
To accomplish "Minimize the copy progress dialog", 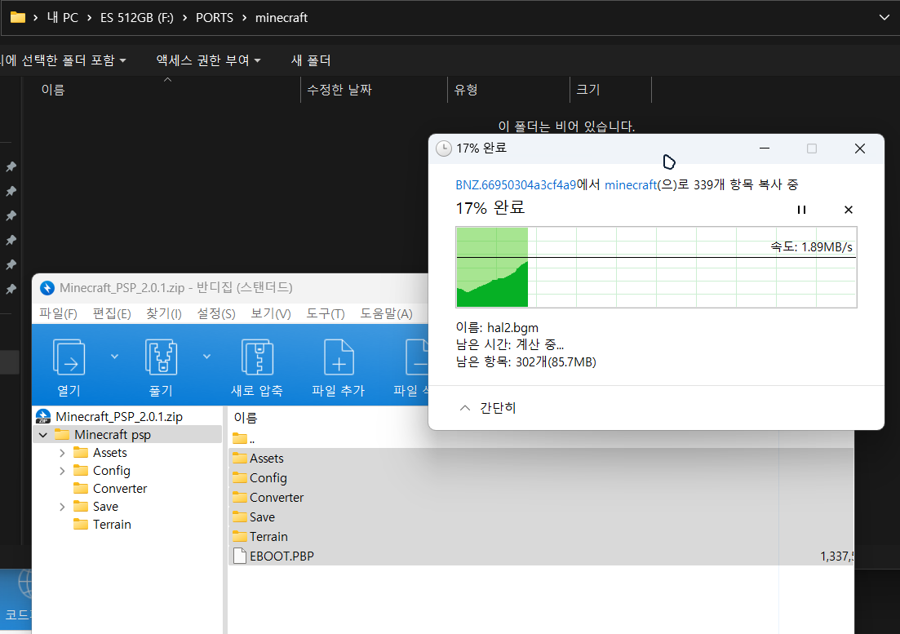I will [x=764, y=149].
